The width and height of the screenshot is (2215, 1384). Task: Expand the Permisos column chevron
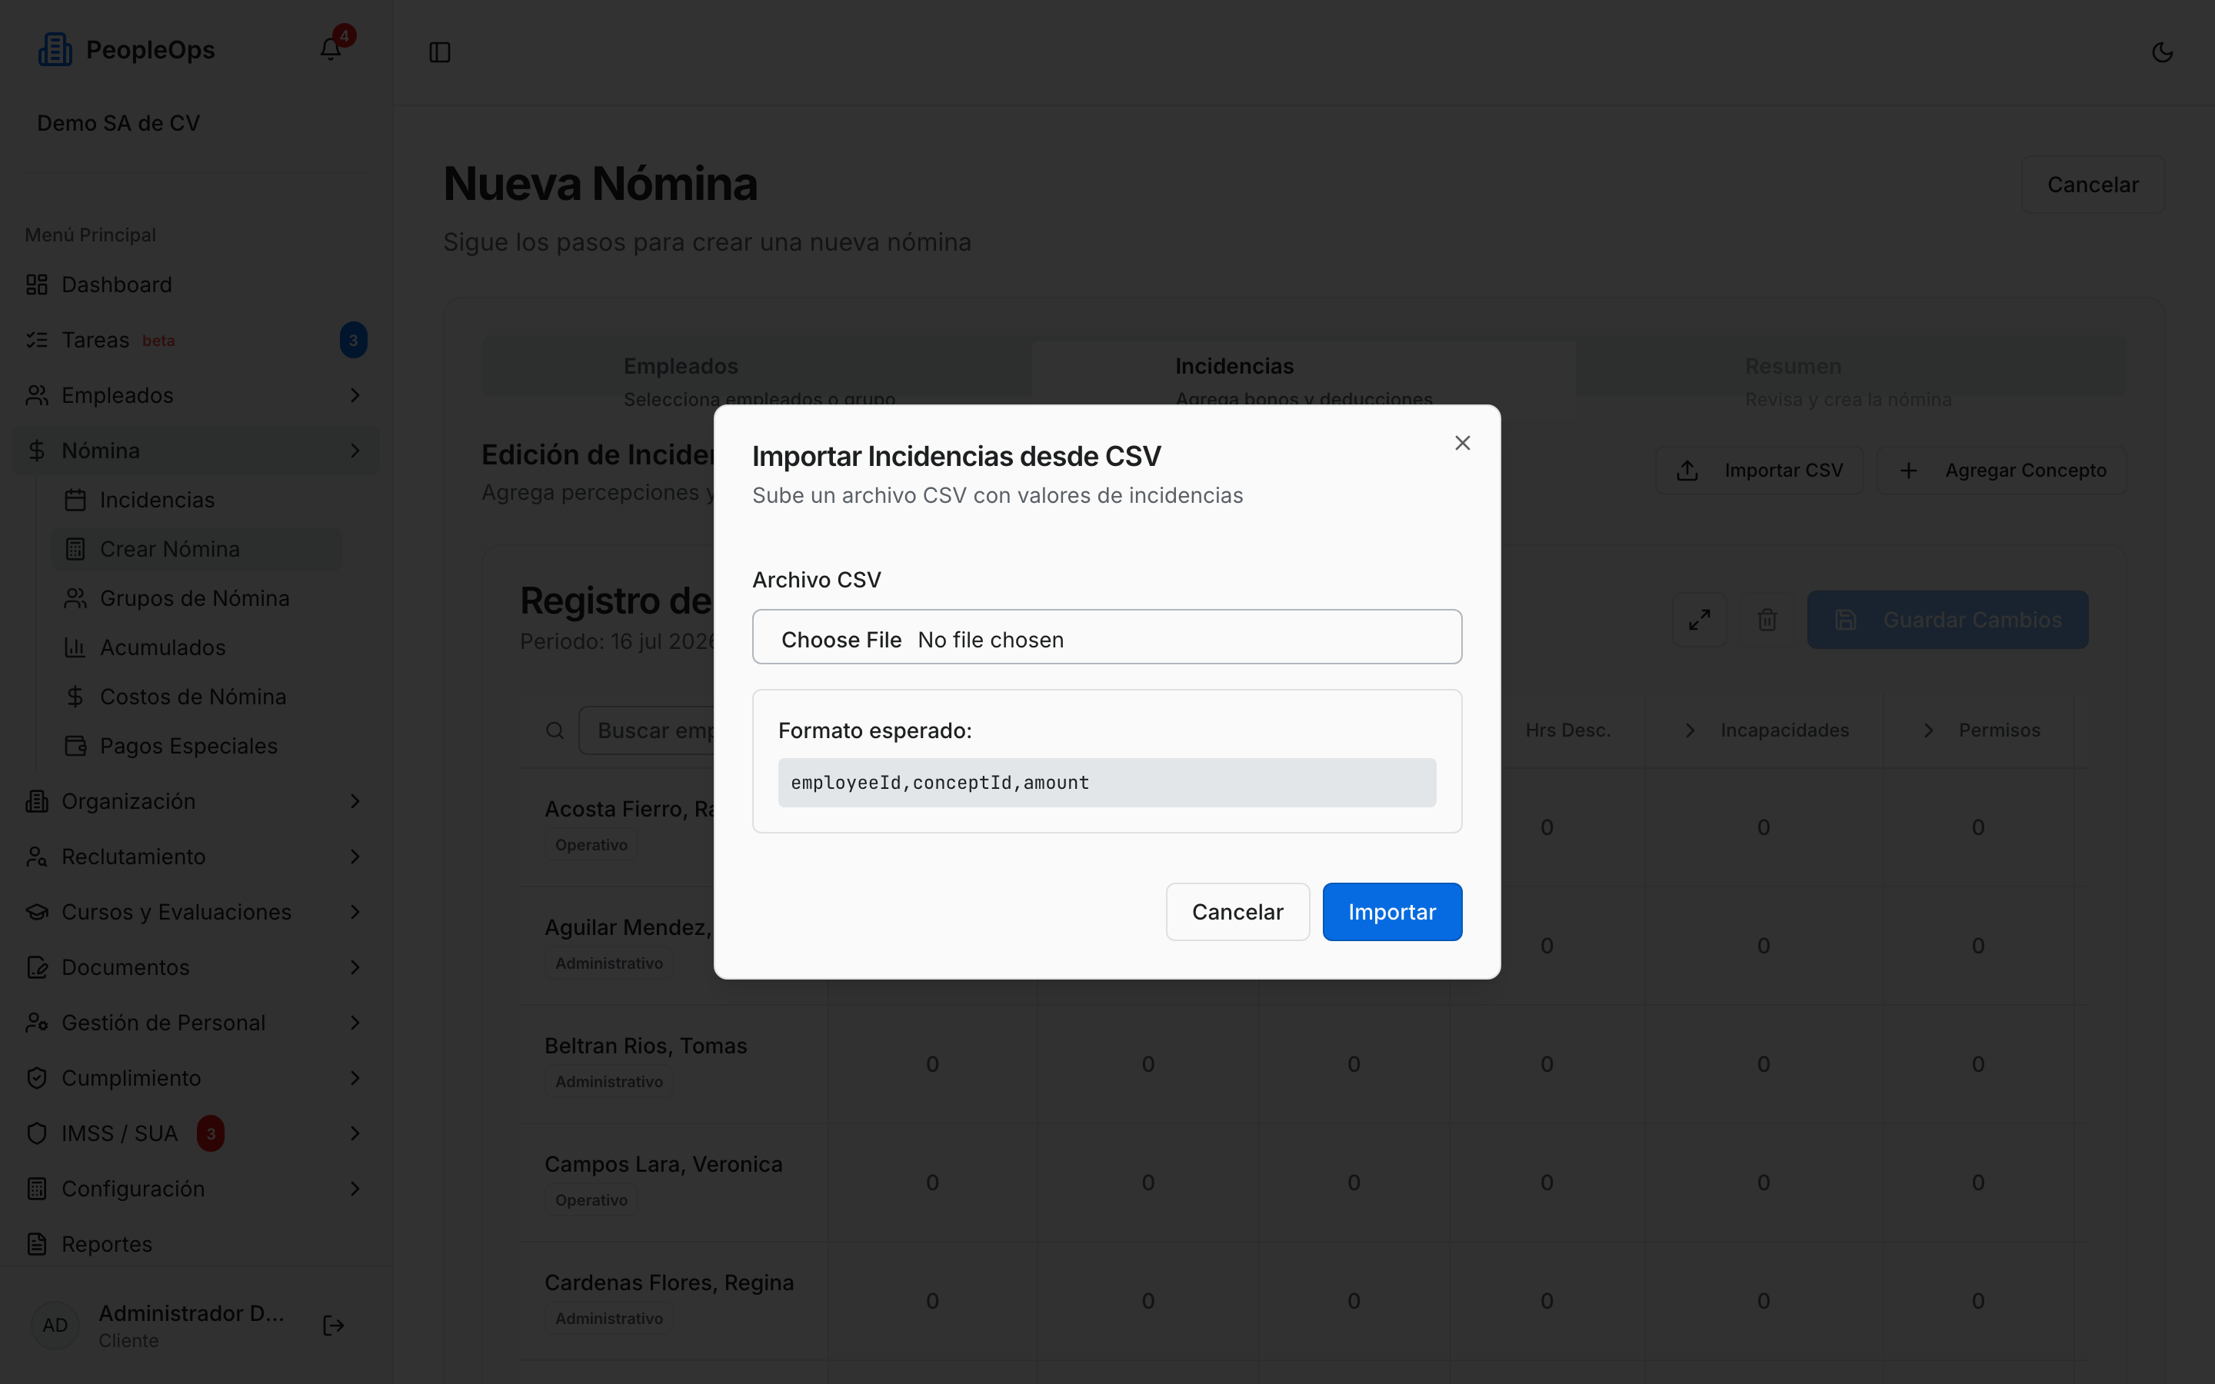(x=1927, y=730)
